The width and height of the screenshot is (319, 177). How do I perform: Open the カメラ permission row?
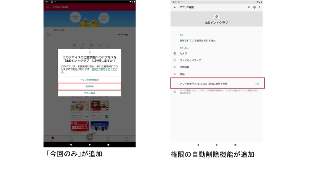pyautogui.click(x=216, y=53)
